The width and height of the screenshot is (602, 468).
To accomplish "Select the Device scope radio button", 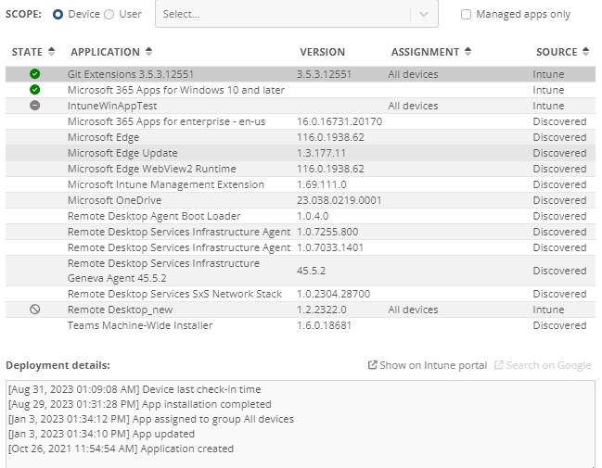I will pyautogui.click(x=58, y=15).
